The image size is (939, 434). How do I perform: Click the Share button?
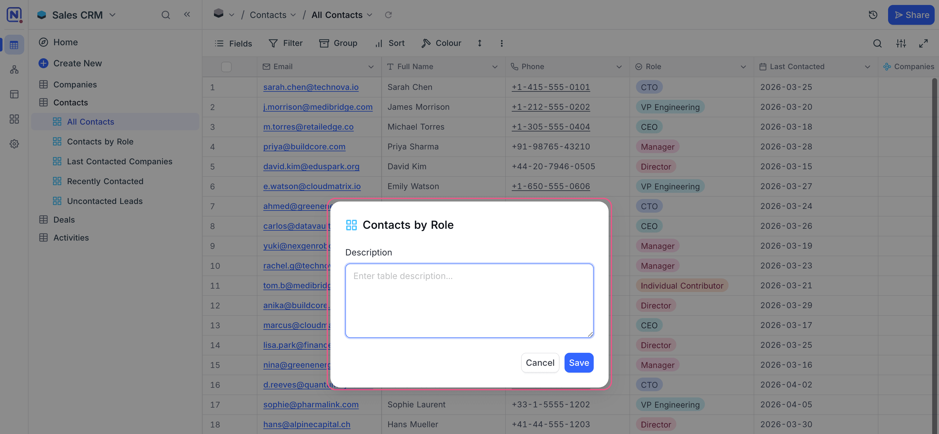[x=911, y=15]
